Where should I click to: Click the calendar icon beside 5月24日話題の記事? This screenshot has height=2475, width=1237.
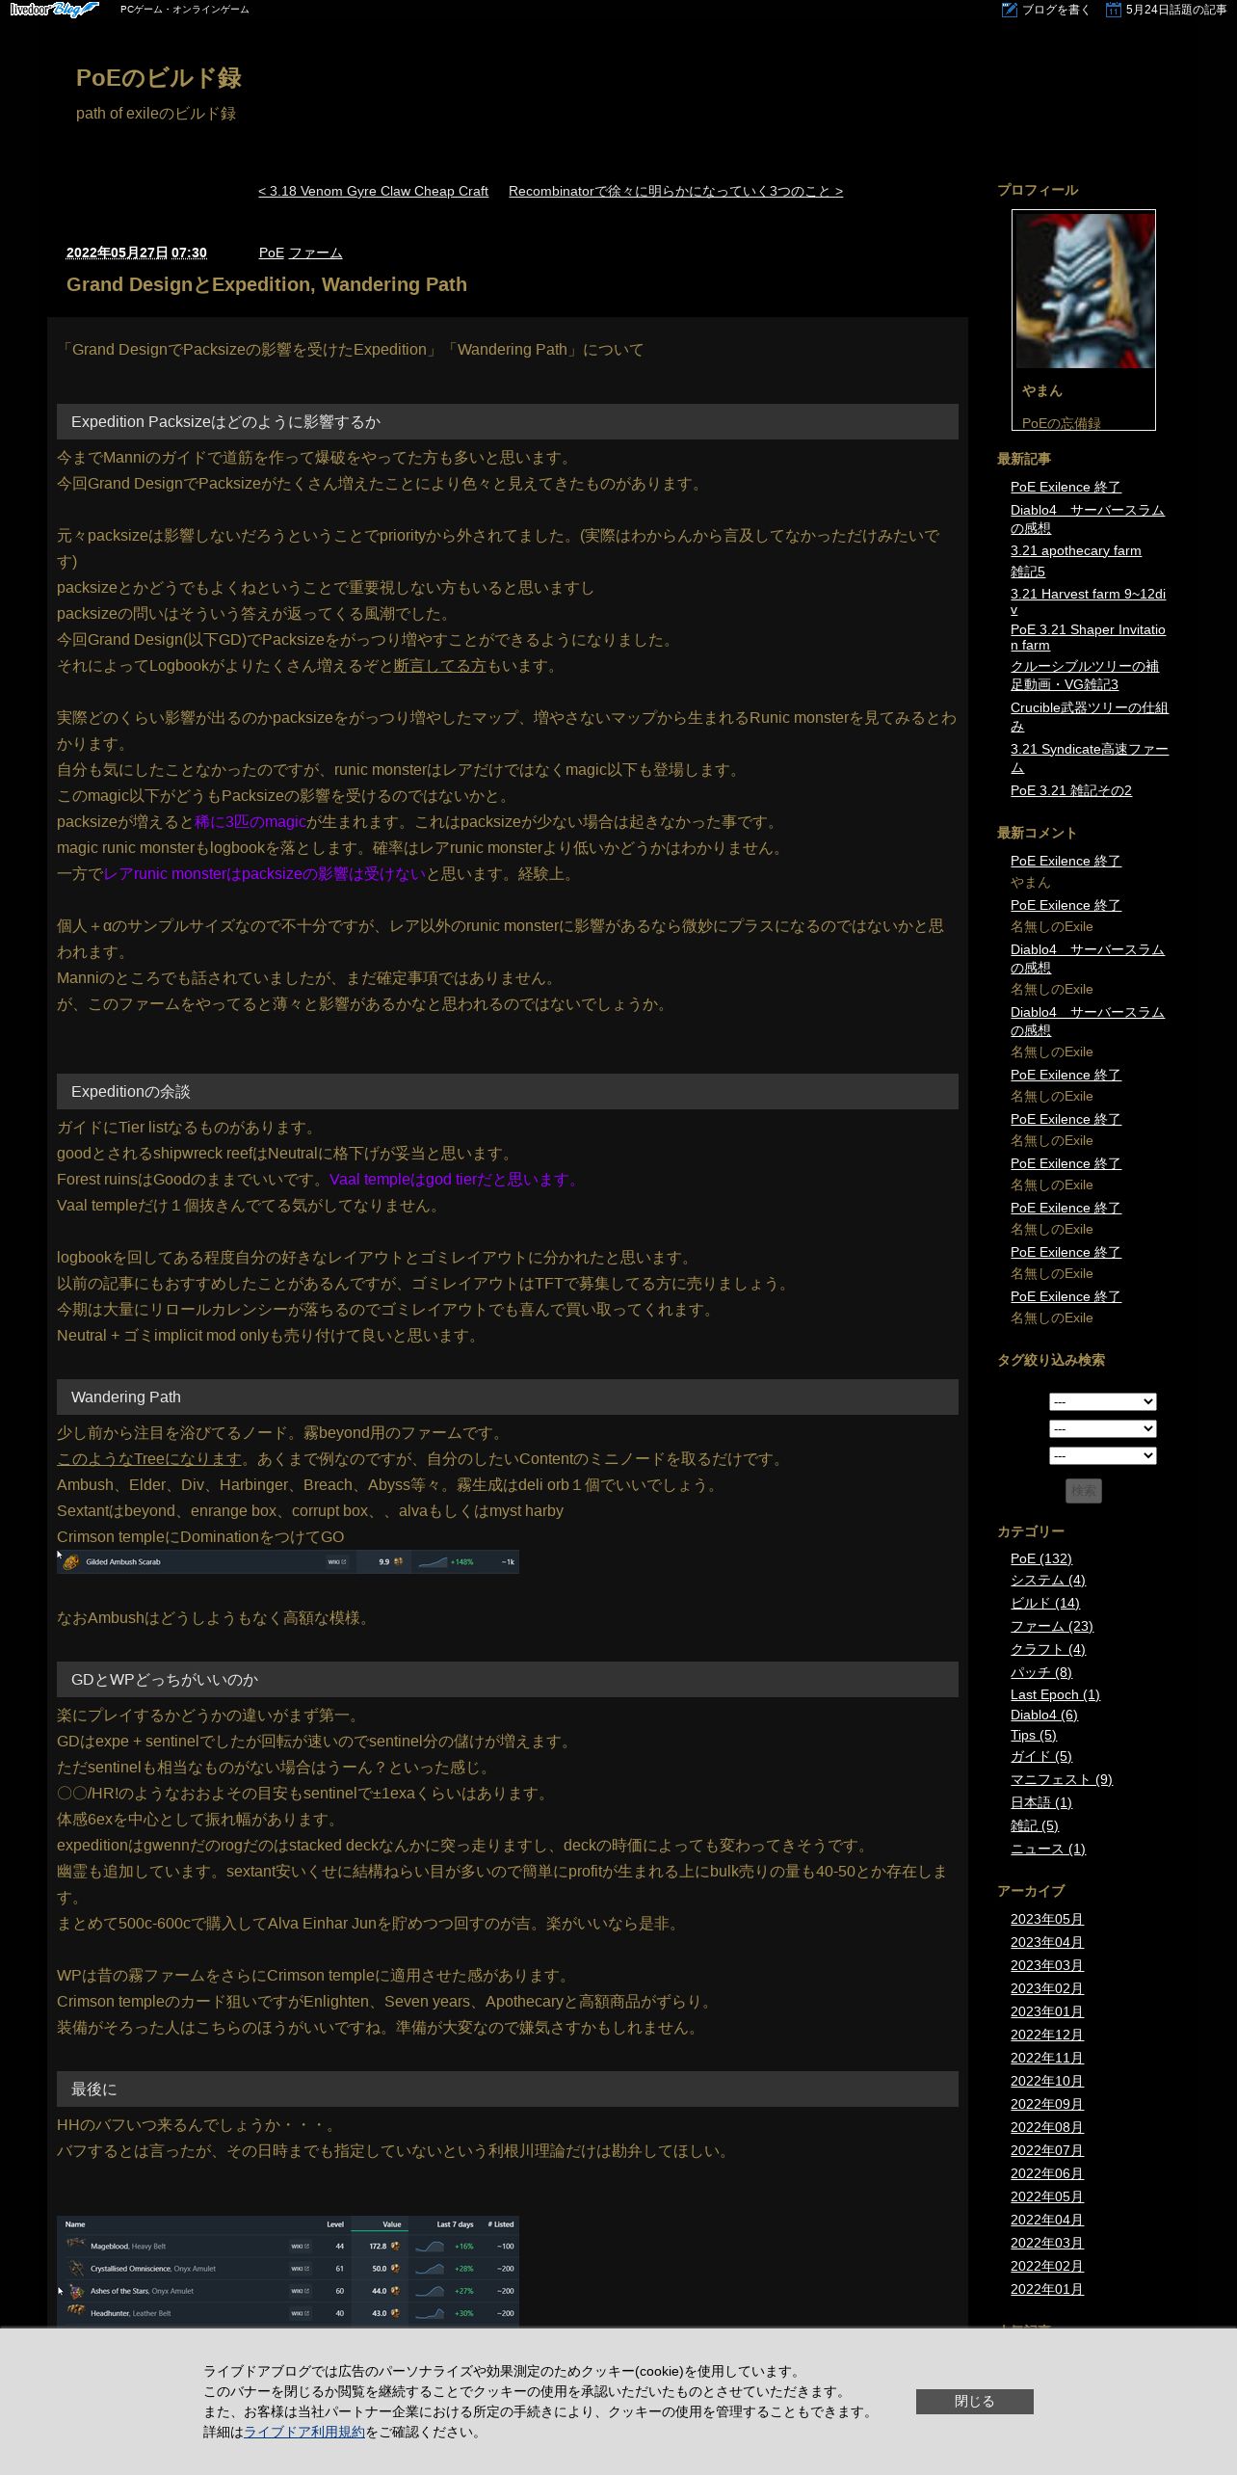[1114, 10]
